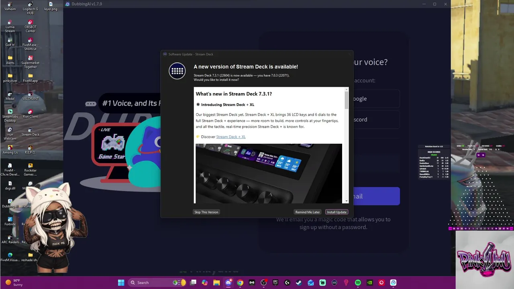Viewport: 514px width, 289px height.
Task: Select layer.png file on desktop
Action: [51, 7]
